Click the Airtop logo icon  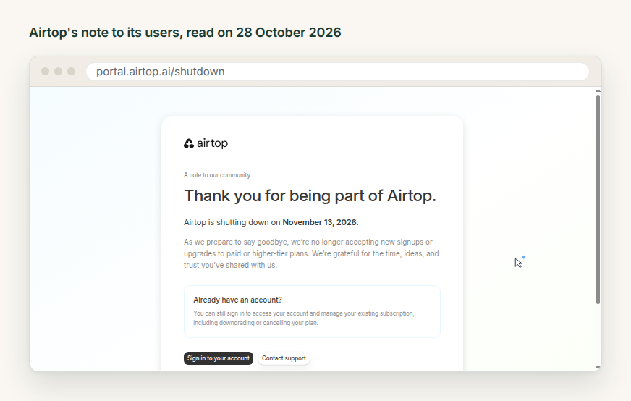point(189,143)
